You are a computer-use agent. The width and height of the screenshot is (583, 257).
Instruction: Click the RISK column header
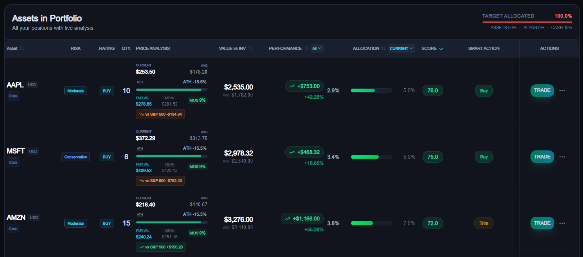[76, 48]
